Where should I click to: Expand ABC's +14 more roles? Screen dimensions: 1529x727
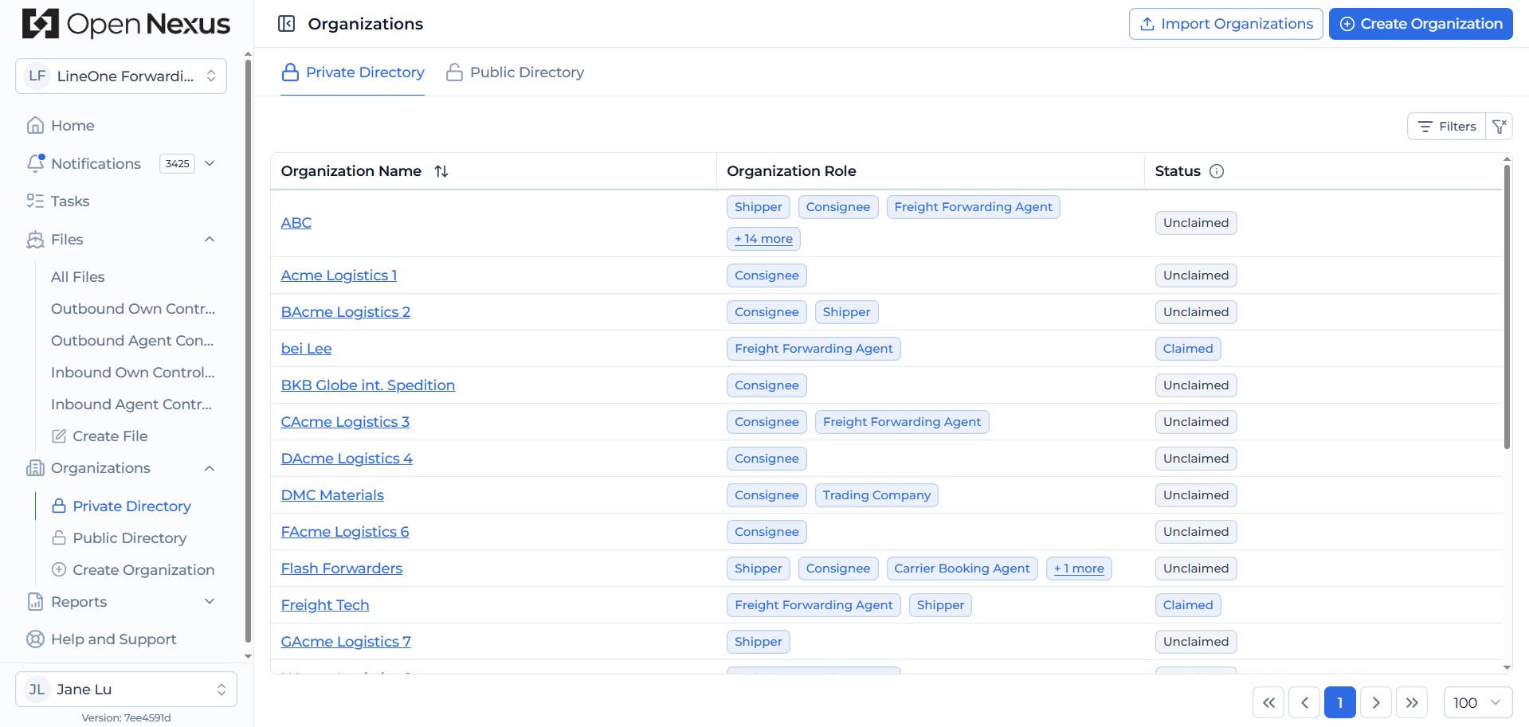pos(763,239)
